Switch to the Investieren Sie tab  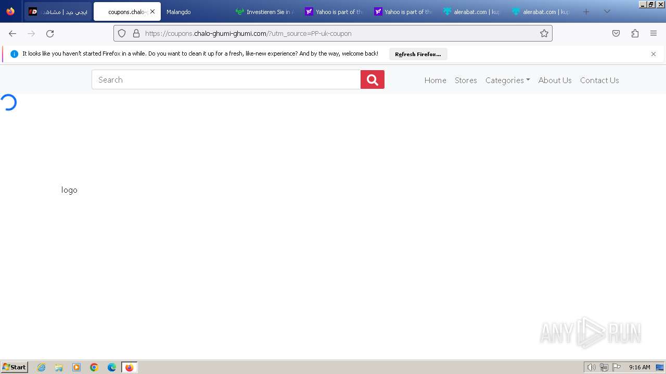[264, 11]
